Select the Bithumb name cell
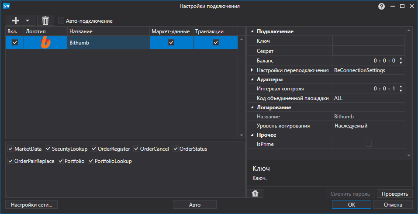The image size is (418, 214). click(108, 42)
